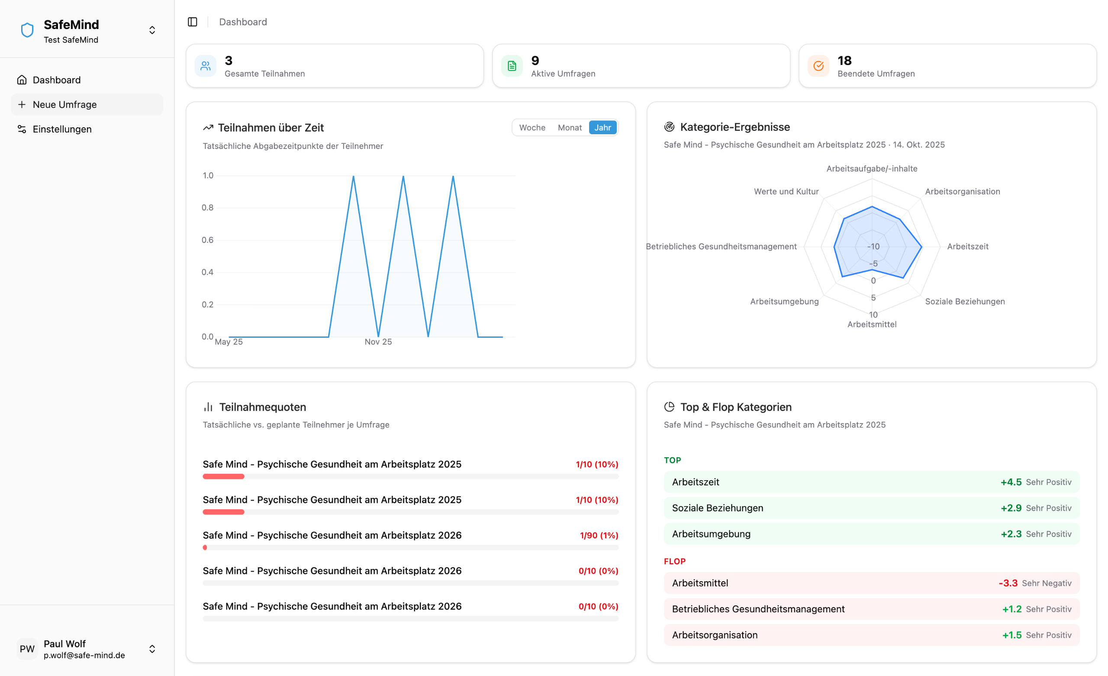Create a Neue Umfrage

[65, 104]
